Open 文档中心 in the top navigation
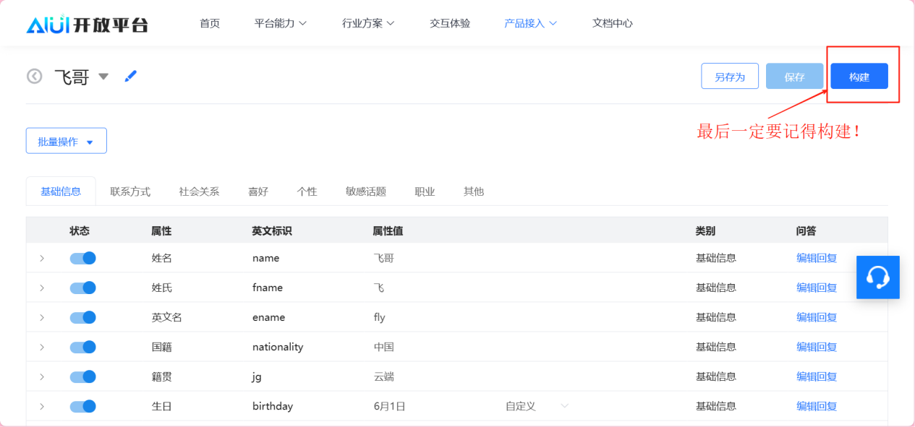 pos(612,23)
